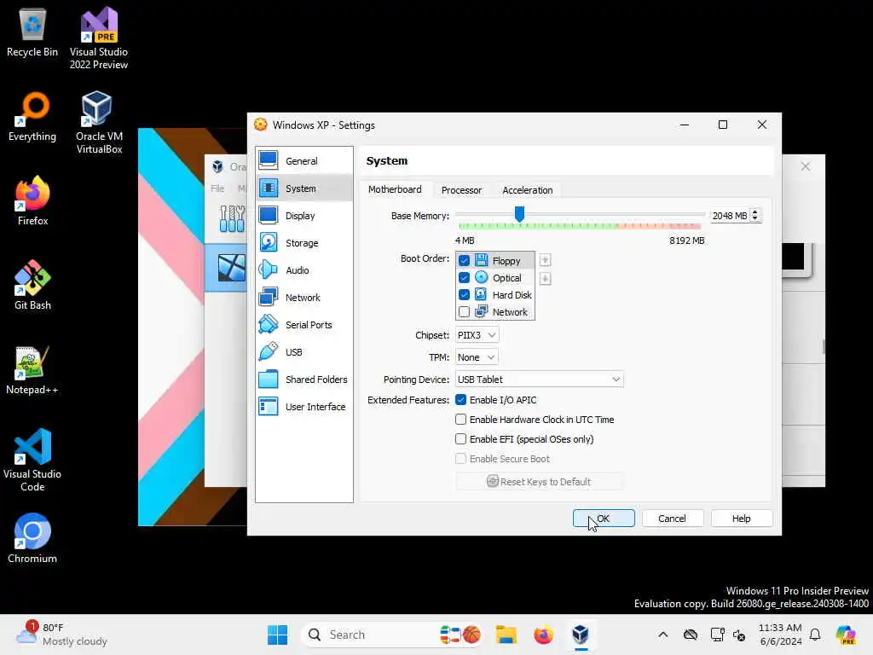
Task: Open Pointing Device USB Tablet dropdown
Action: pyautogui.click(x=539, y=380)
